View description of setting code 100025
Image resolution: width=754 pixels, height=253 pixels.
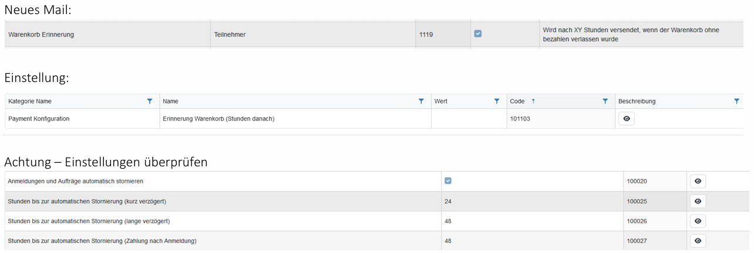coord(698,201)
